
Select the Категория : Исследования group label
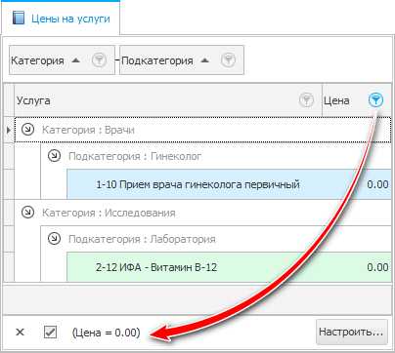point(109,213)
